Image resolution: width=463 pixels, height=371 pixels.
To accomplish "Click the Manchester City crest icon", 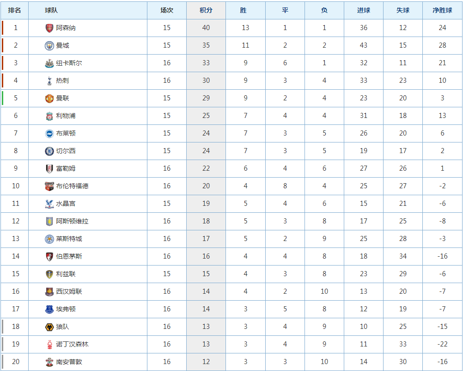I will (49, 45).
